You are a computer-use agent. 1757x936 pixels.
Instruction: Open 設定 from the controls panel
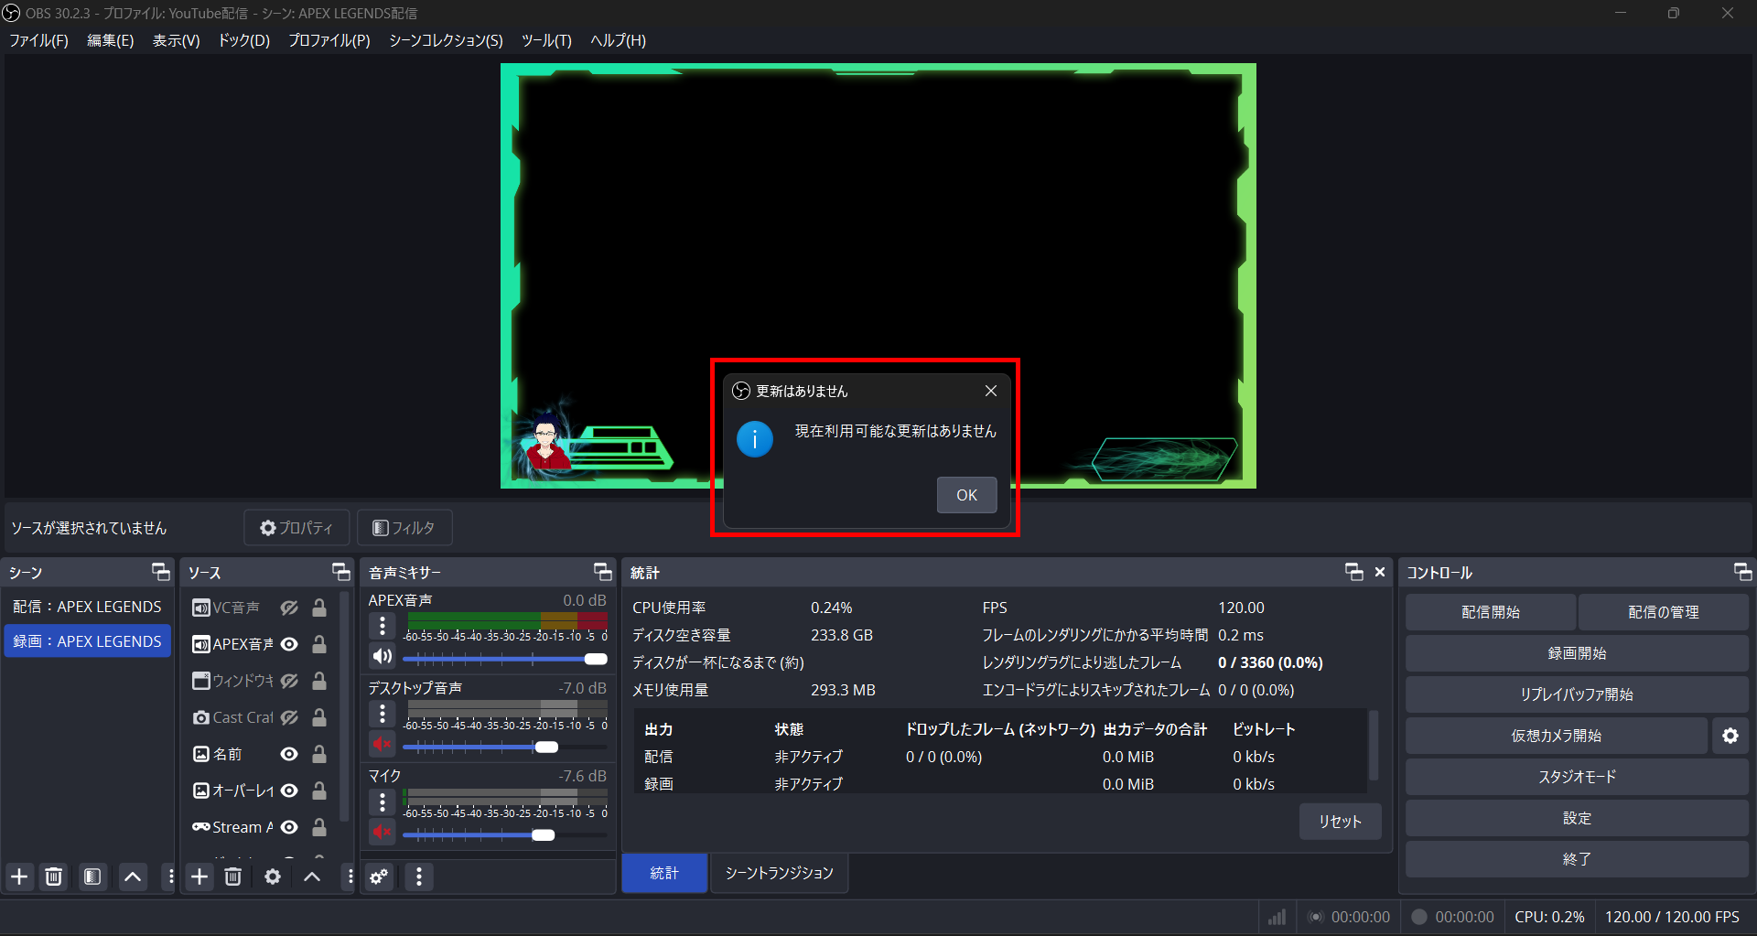tap(1577, 818)
